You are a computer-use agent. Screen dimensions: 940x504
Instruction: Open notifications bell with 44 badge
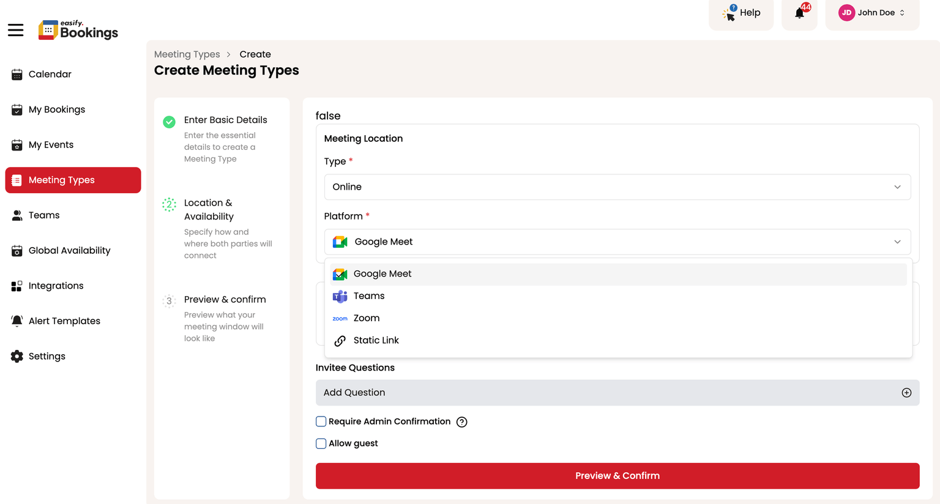pos(800,12)
